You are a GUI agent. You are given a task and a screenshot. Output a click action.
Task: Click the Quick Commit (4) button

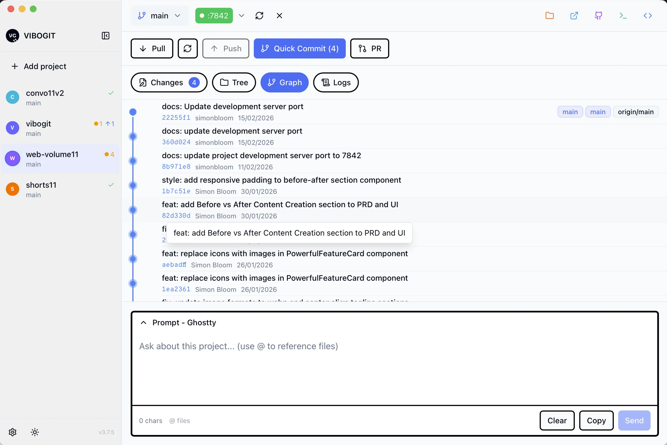tap(299, 48)
